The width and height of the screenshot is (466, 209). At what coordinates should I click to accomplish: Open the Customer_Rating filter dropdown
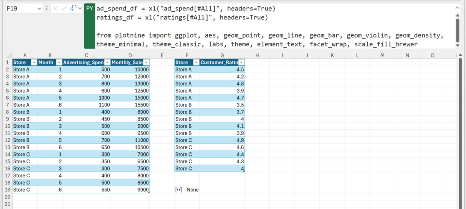coord(241,63)
